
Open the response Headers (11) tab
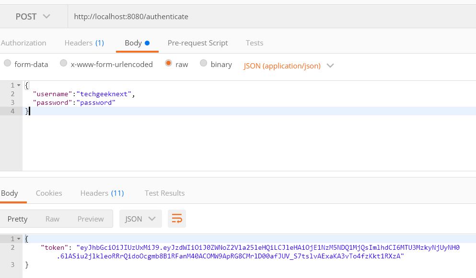click(102, 193)
